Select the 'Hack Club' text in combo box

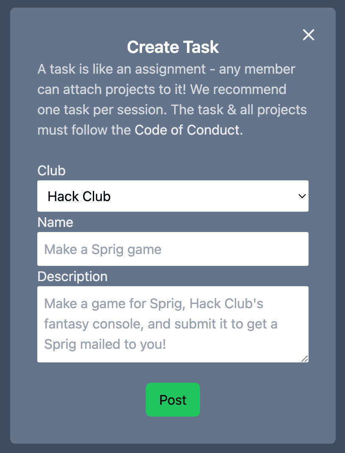click(x=79, y=196)
